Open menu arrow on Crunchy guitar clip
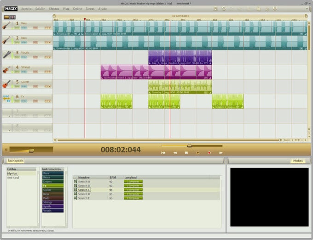This screenshot has width=313, height=240. (x=206, y=93)
